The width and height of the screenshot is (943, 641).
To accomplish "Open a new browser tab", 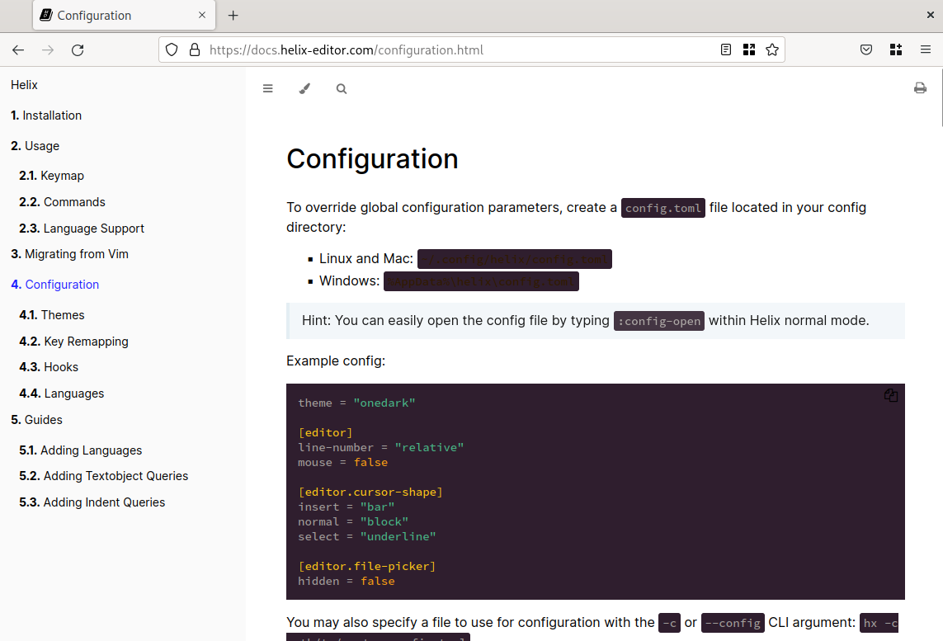I will click(233, 16).
